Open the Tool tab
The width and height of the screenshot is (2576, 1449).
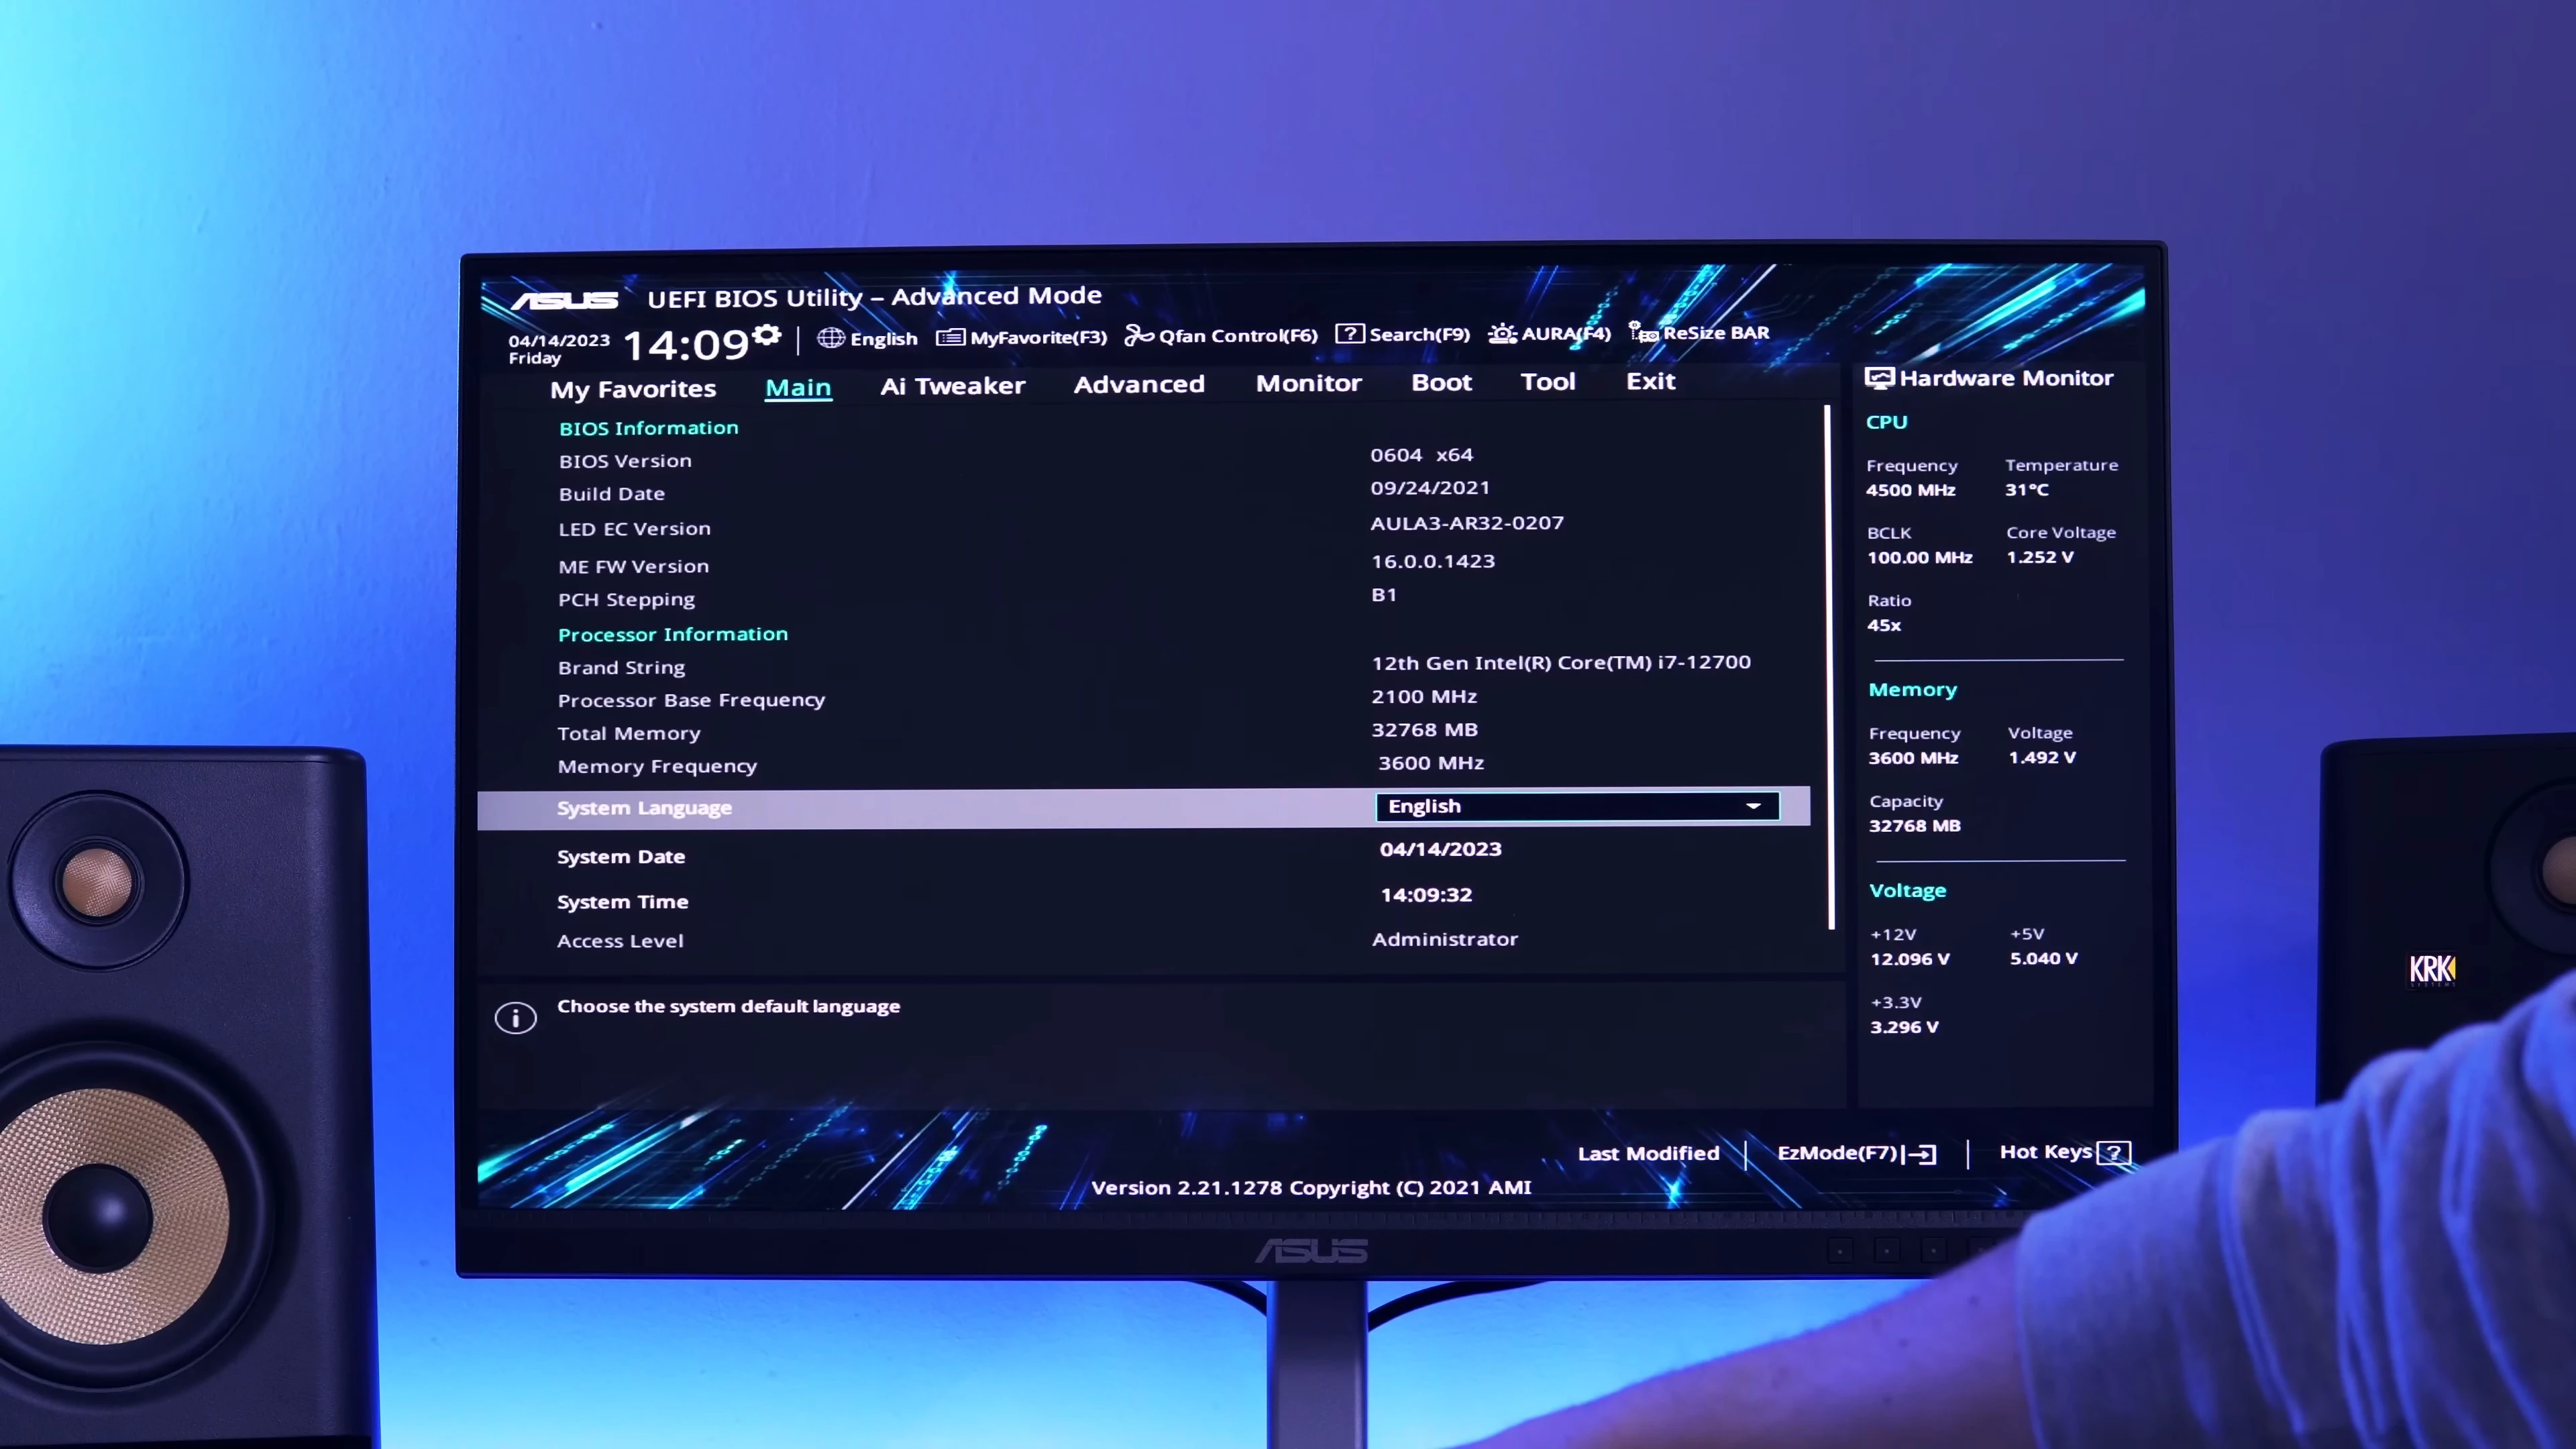(1548, 381)
